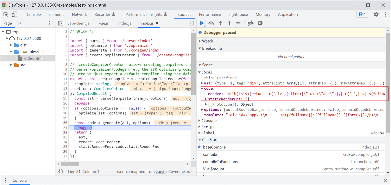Activate the inspect element picker icon
Image resolution: width=391 pixels, height=185 pixels.
tap(6, 15)
